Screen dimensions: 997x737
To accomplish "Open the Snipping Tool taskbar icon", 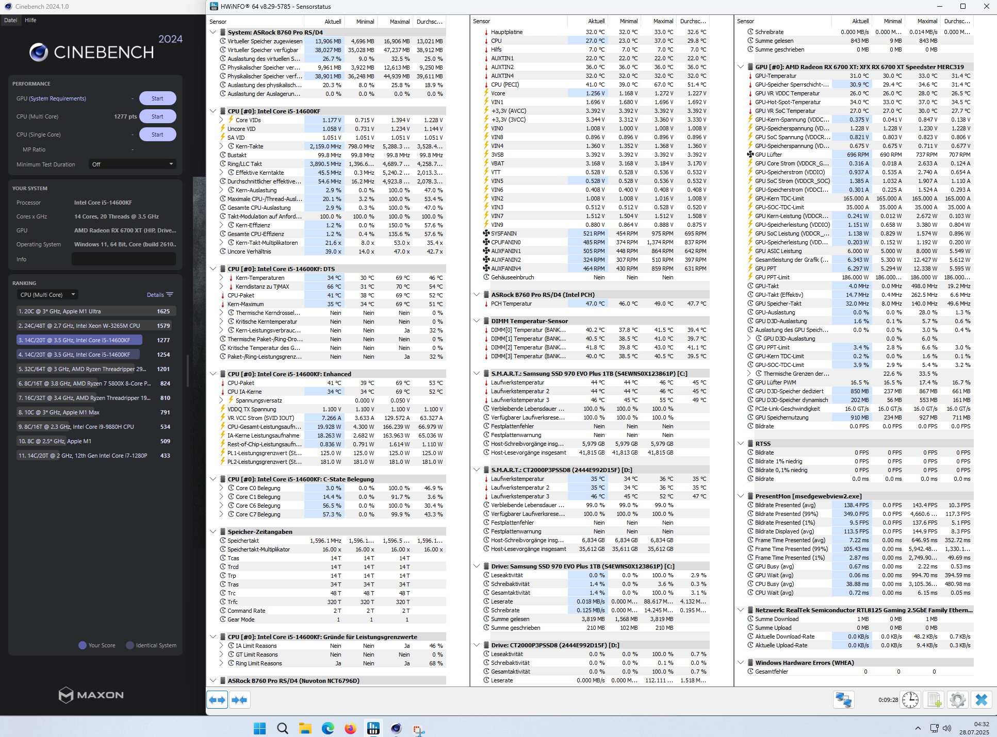I will click(419, 729).
